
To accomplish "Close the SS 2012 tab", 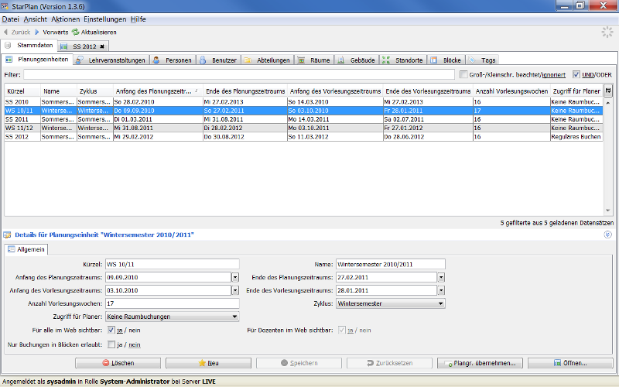I will [x=102, y=46].
